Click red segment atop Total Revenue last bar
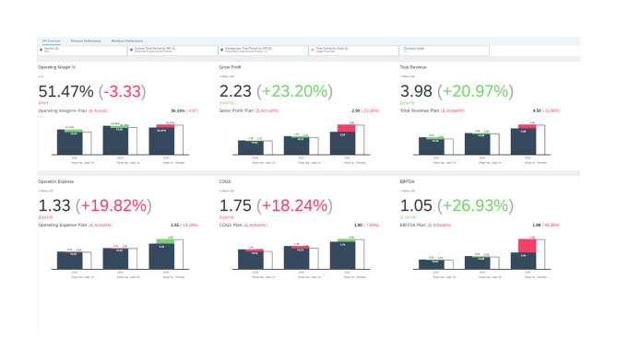This screenshot has height=337, width=617. pos(527,126)
